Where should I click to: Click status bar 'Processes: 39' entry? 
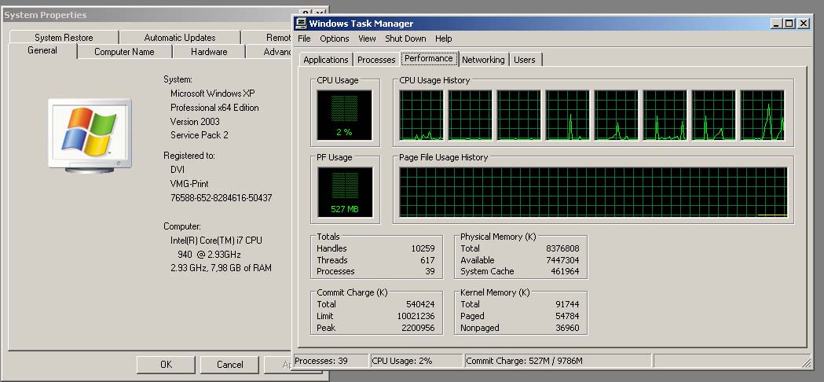(331, 361)
